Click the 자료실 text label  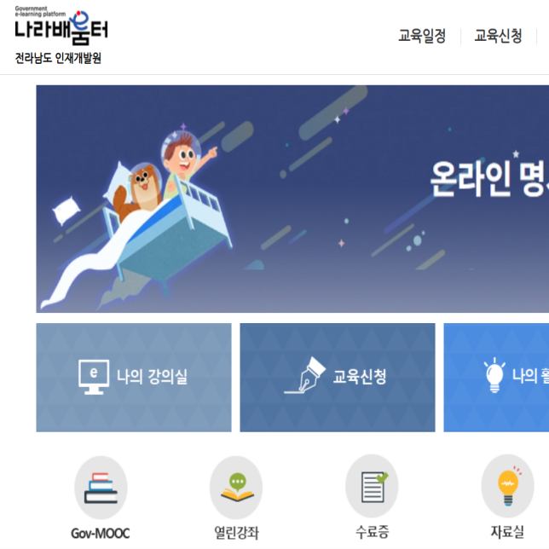tap(507, 532)
